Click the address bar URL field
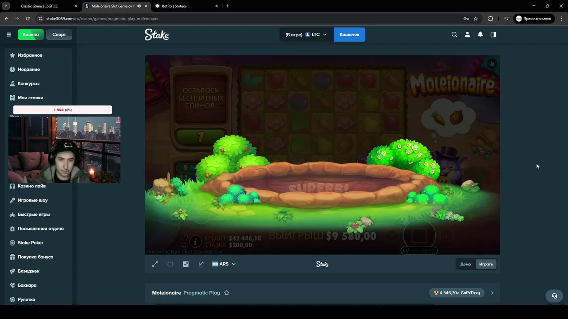This screenshot has width=568, height=319. (x=248, y=19)
